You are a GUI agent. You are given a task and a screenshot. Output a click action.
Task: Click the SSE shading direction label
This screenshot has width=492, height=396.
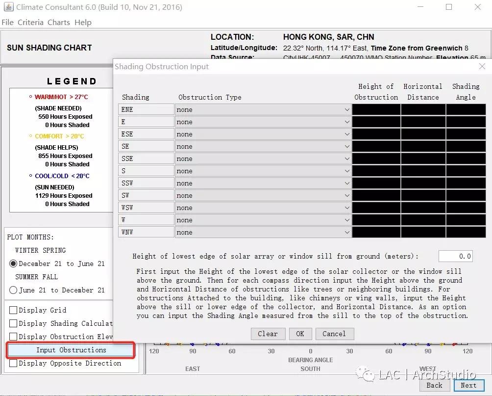click(x=146, y=158)
